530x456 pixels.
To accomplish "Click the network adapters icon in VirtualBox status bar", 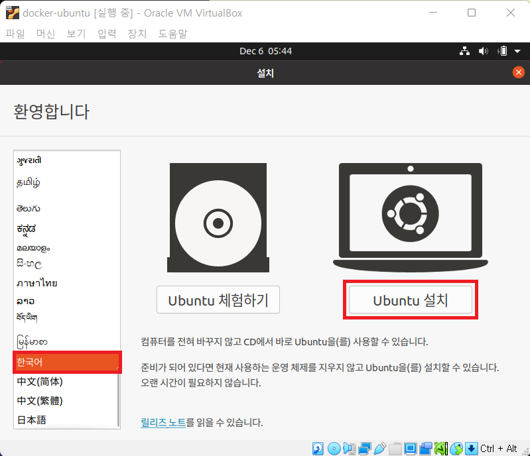I will click(365, 449).
